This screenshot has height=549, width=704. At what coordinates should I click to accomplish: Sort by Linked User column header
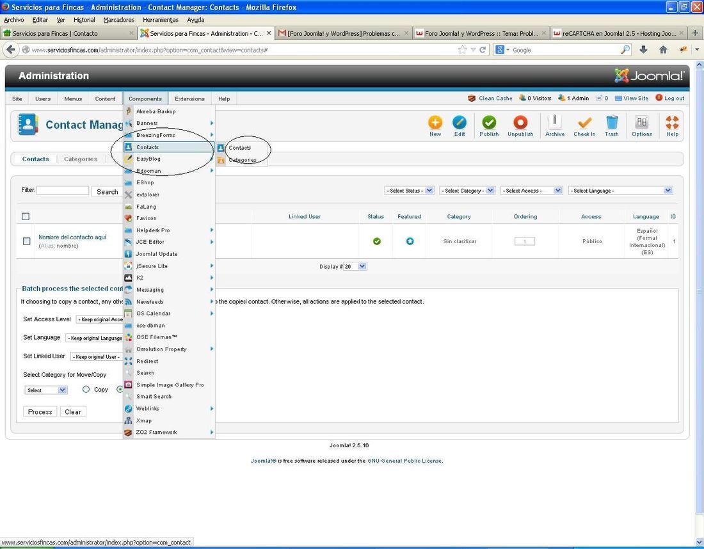tap(305, 216)
